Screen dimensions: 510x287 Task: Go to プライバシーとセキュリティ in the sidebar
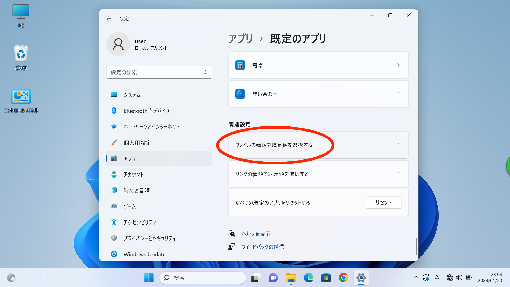click(x=149, y=238)
